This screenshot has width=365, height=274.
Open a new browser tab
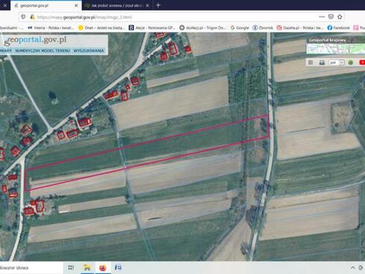pyautogui.click(x=158, y=5)
